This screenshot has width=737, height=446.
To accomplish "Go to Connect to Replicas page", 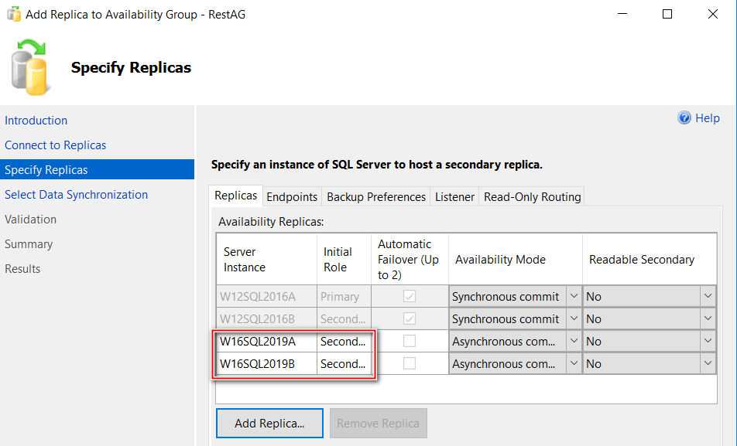I will (x=55, y=145).
